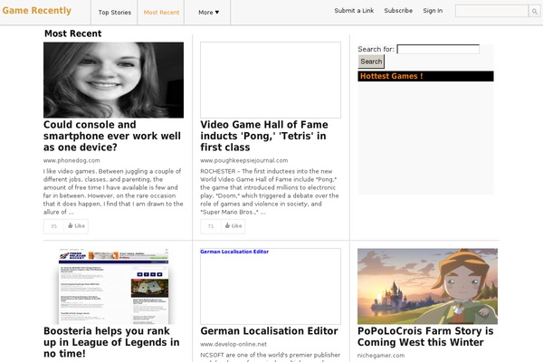This screenshot has height=362, width=543.
Task: Click excerpt starting 'ROCHESTER – The first inductees'
Action: [x=270, y=192]
